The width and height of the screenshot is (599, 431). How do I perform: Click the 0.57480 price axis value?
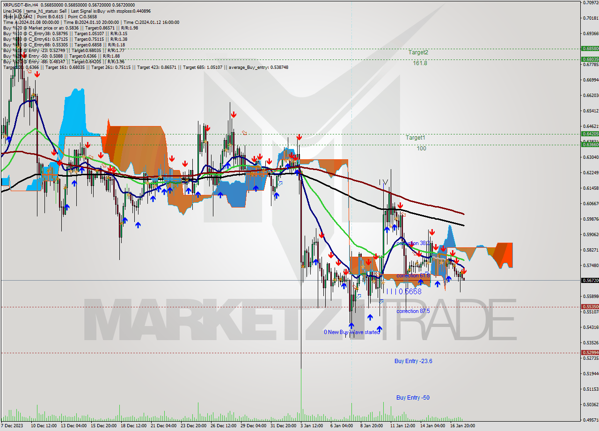coord(591,266)
